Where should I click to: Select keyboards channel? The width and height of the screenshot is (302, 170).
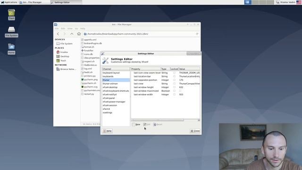click(x=116, y=76)
